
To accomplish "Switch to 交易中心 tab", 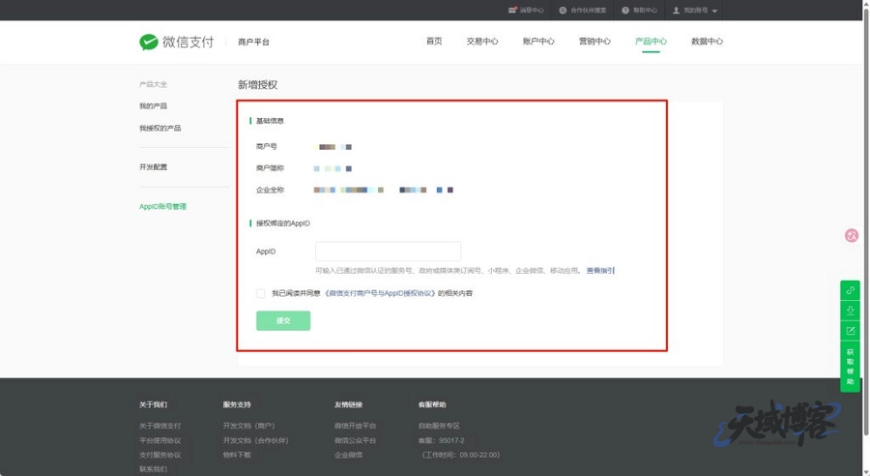I will [482, 41].
